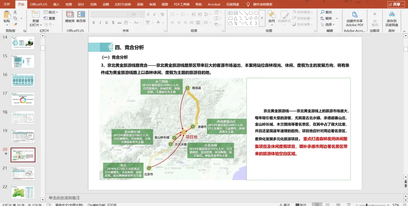Click the New Slide (新建幻灯片) icon
408x206 pixels.
click(36, 15)
